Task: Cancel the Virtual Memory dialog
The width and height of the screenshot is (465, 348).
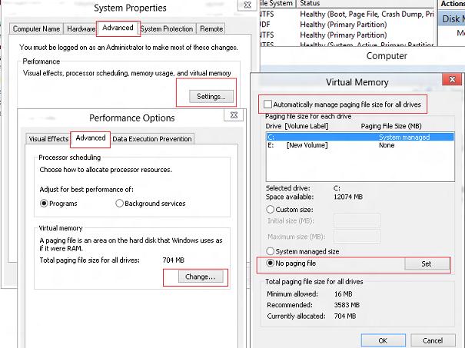Action: click(x=433, y=340)
